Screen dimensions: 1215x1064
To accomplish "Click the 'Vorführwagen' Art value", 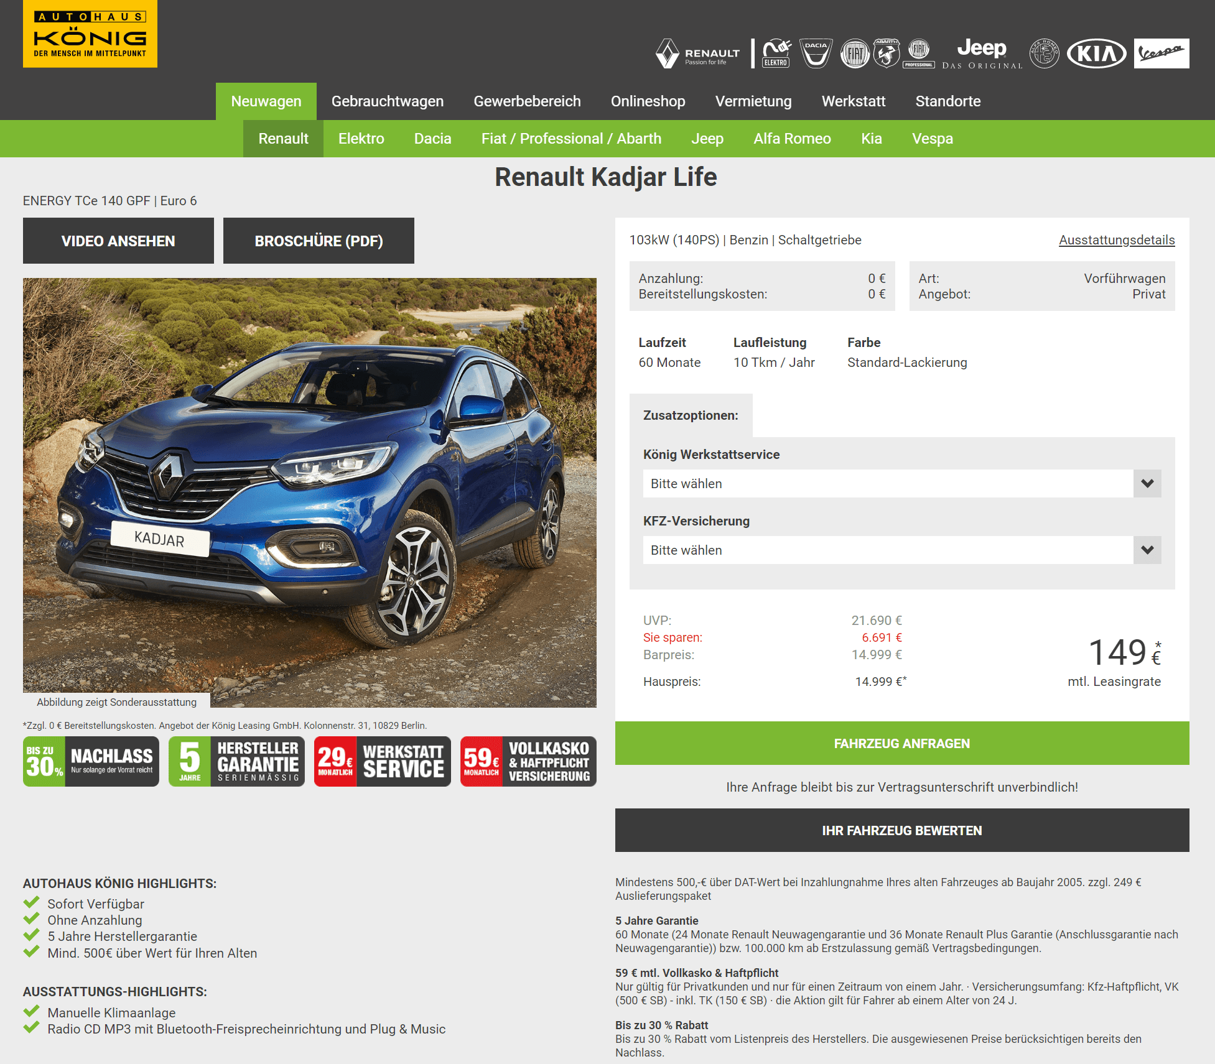I will [1125, 279].
